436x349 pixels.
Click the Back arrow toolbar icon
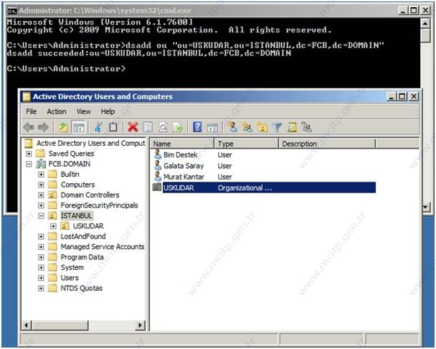[x=29, y=127]
